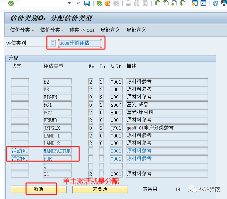Go to Next Page icon
The height and width of the screenshot is (199, 227).
click(x=174, y=3)
